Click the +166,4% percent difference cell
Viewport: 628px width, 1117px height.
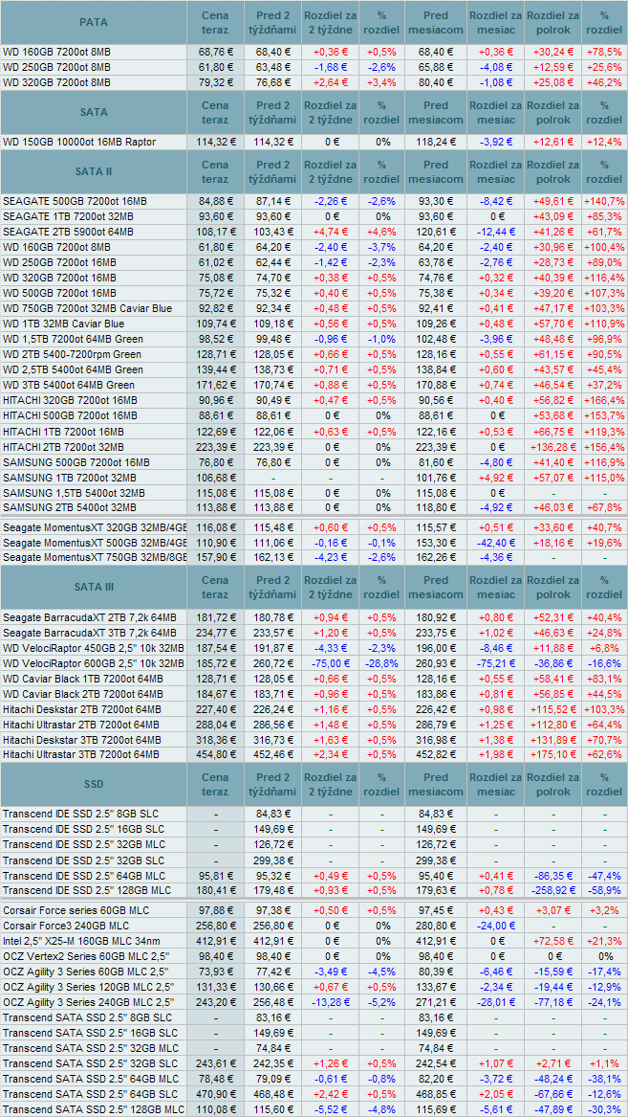[604, 400]
